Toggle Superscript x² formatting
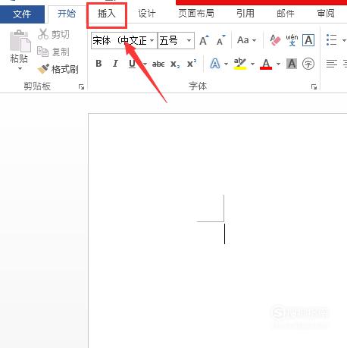The image size is (347, 348). coord(192,64)
